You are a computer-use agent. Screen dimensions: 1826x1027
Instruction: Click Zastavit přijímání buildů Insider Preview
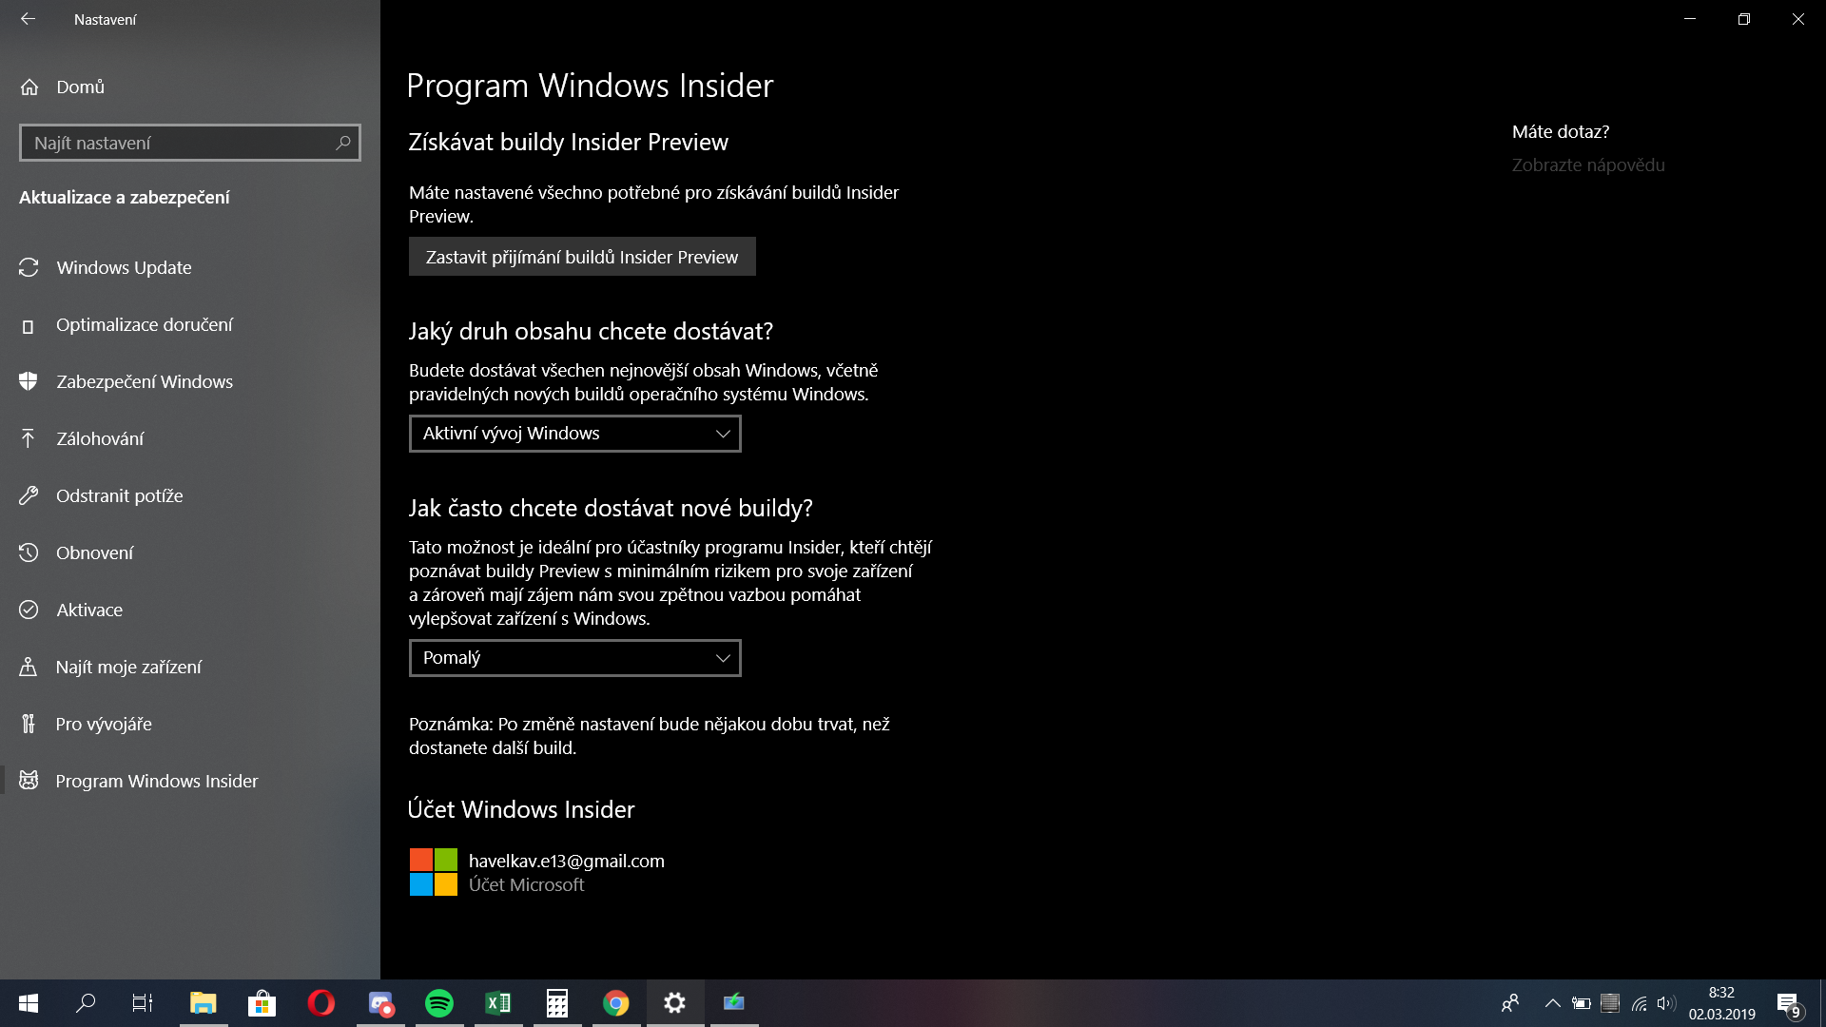pos(582,257)
